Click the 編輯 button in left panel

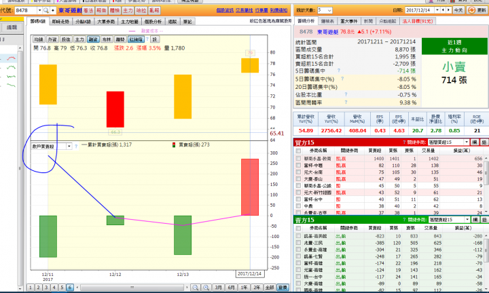tap(12, 28)
